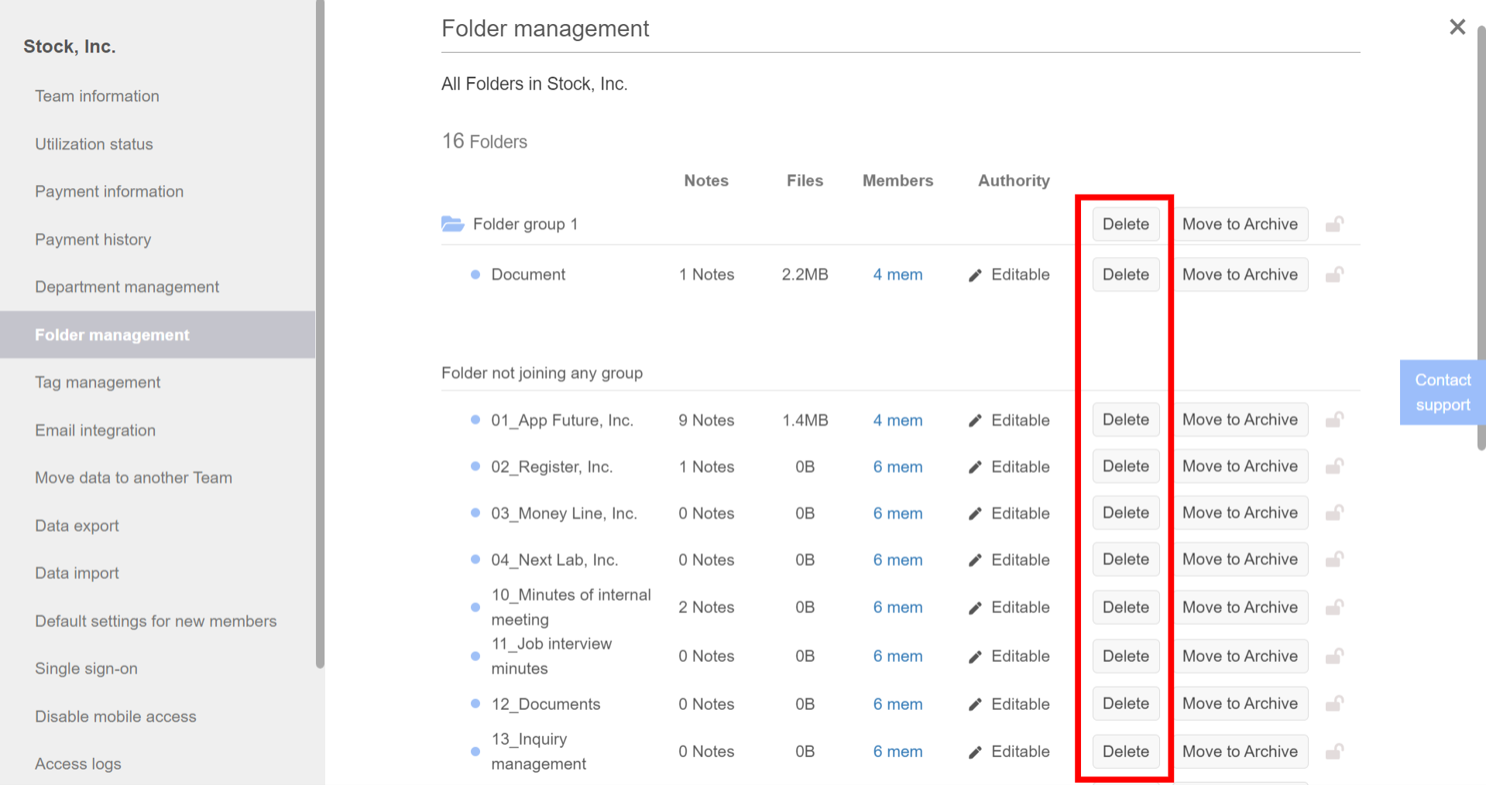The image size is (1486, 785).
Task: Click the Contact support button
Action: (x=1442, y=392)
